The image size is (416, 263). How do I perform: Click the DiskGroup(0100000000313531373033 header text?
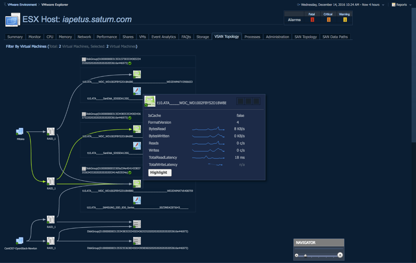click(111, 61)
